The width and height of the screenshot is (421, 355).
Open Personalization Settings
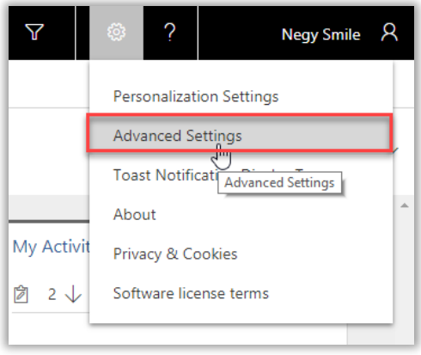click(x=196, y=96)
